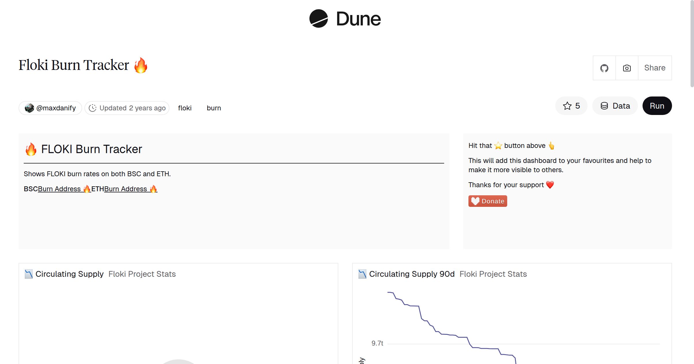Open the BSC Burn Address link

[x=59, y=189]
